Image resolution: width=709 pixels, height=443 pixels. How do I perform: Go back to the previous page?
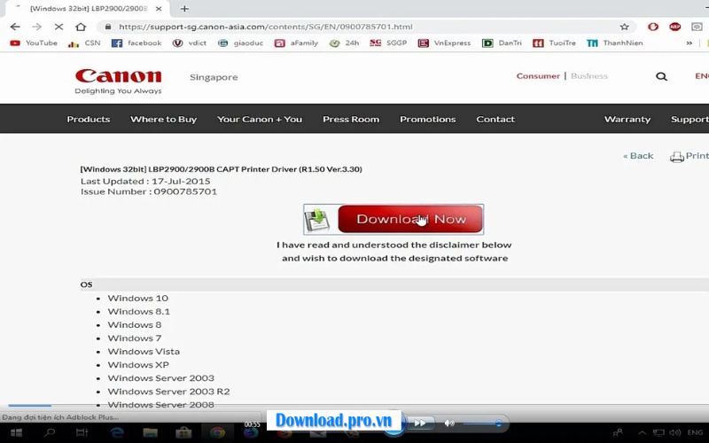point(15,27)
